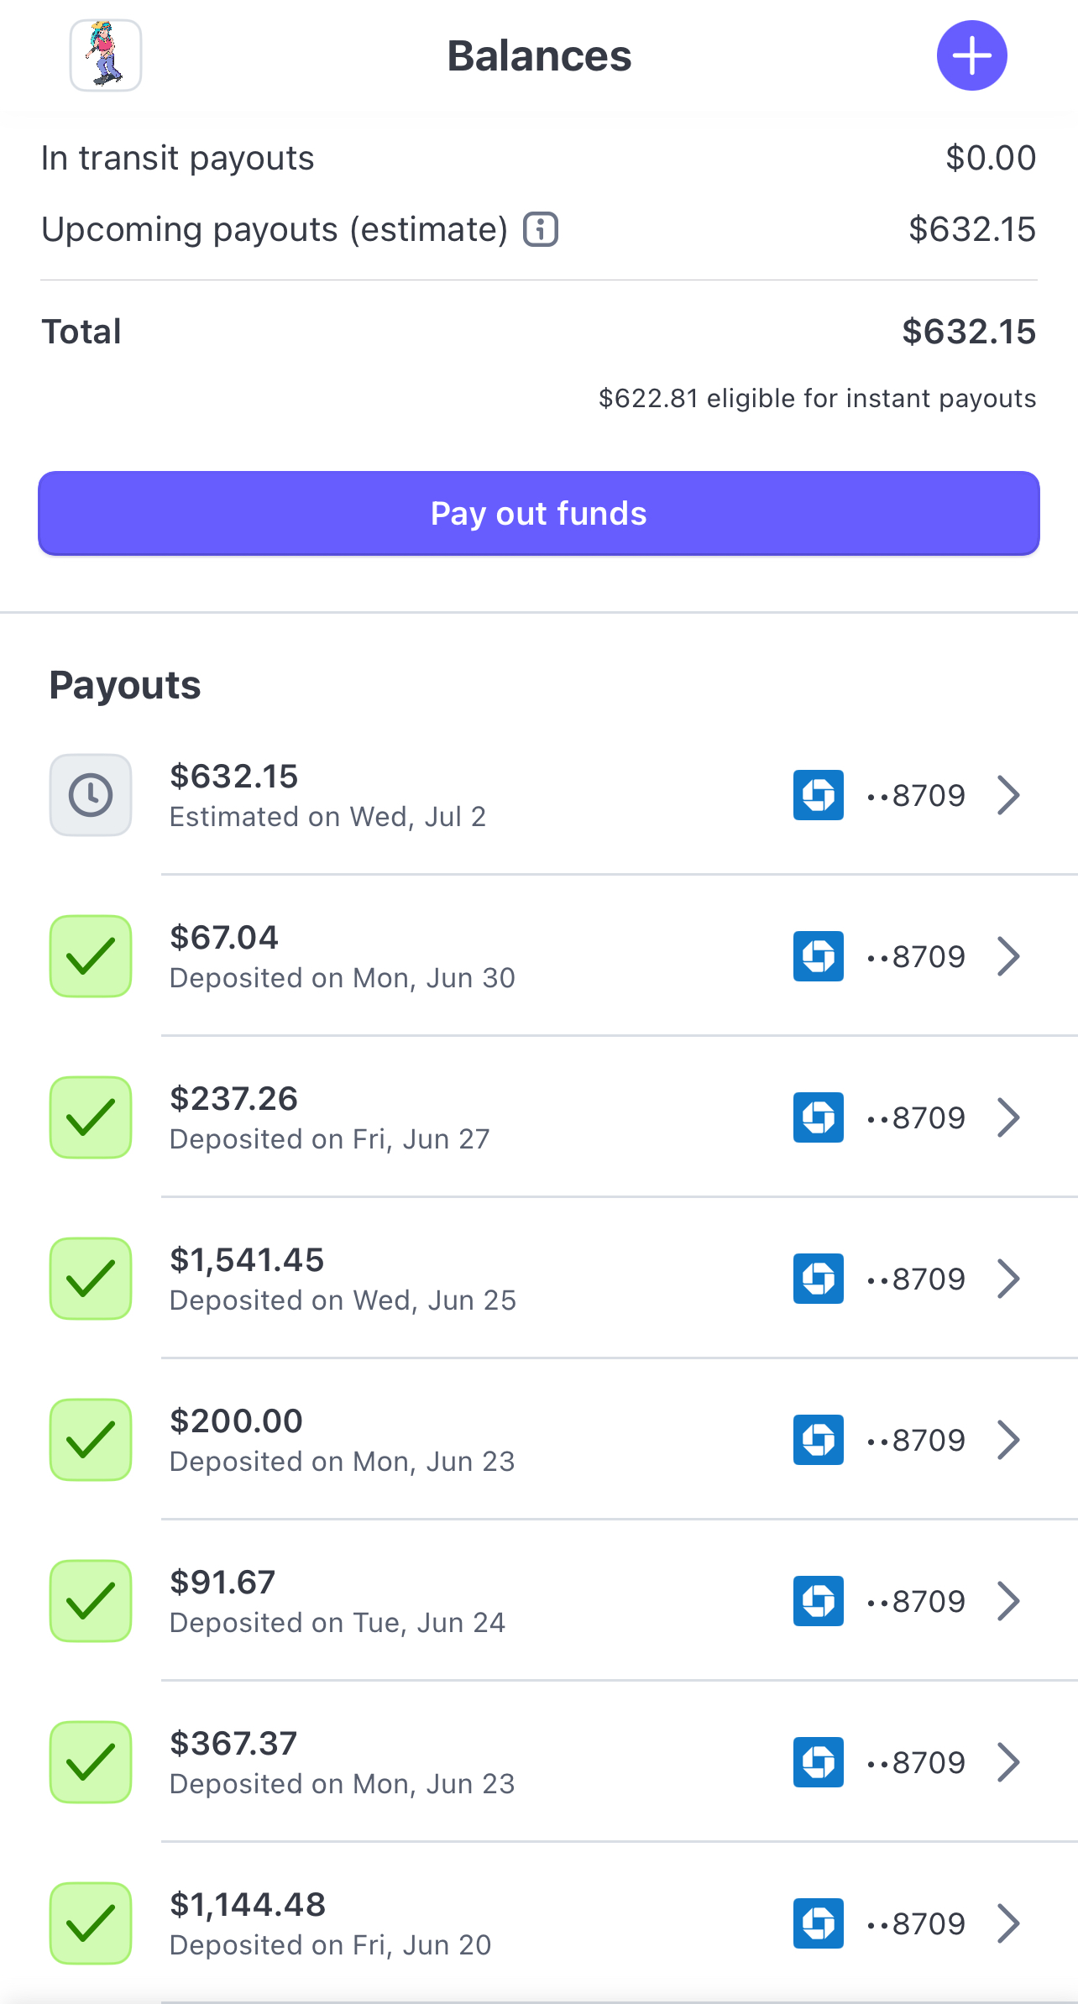Screen dimensions: 1078x2004
Task: Click the green checkmark beside $67.04 payout
Action: [91, 956]
